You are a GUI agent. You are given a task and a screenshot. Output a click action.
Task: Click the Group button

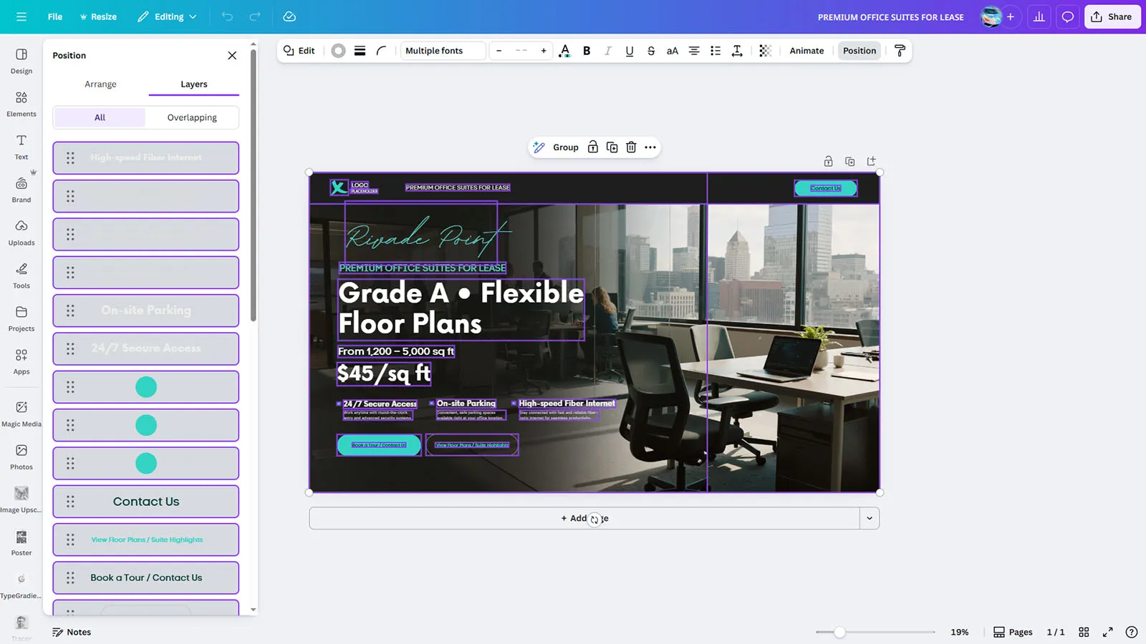556,147
